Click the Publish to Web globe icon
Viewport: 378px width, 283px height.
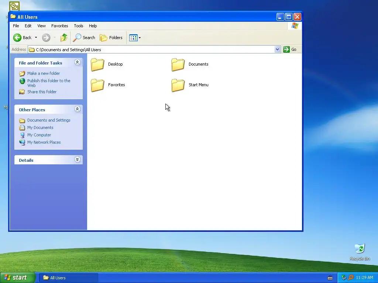click(x=22, y=81)
